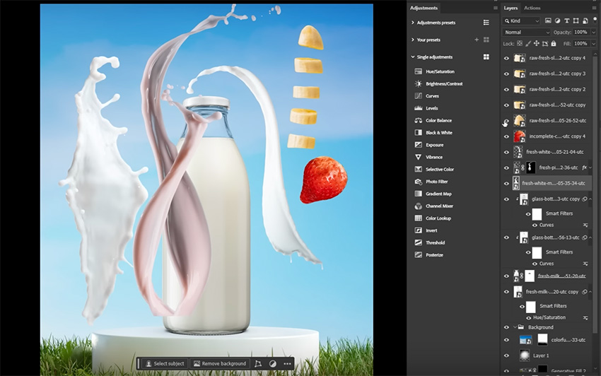Open the Layers panel menu
601x376 pixels.
coord(595,8)
